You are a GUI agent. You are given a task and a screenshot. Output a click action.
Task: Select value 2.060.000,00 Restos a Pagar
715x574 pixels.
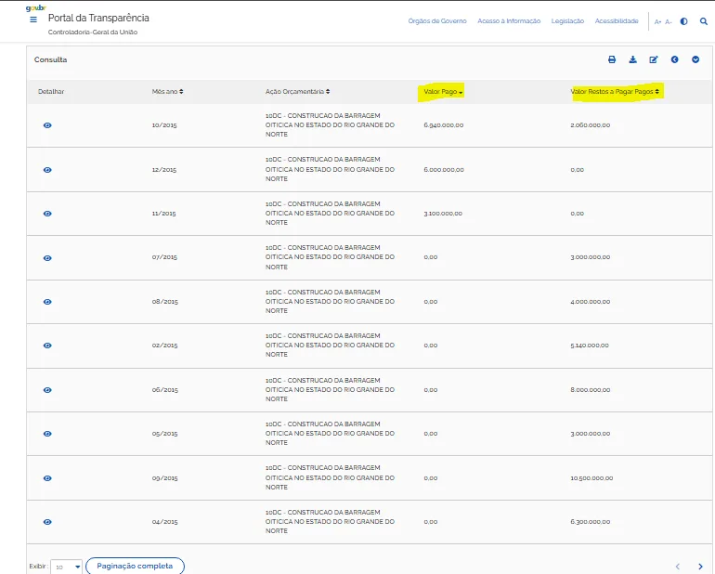tap(590, 125)
